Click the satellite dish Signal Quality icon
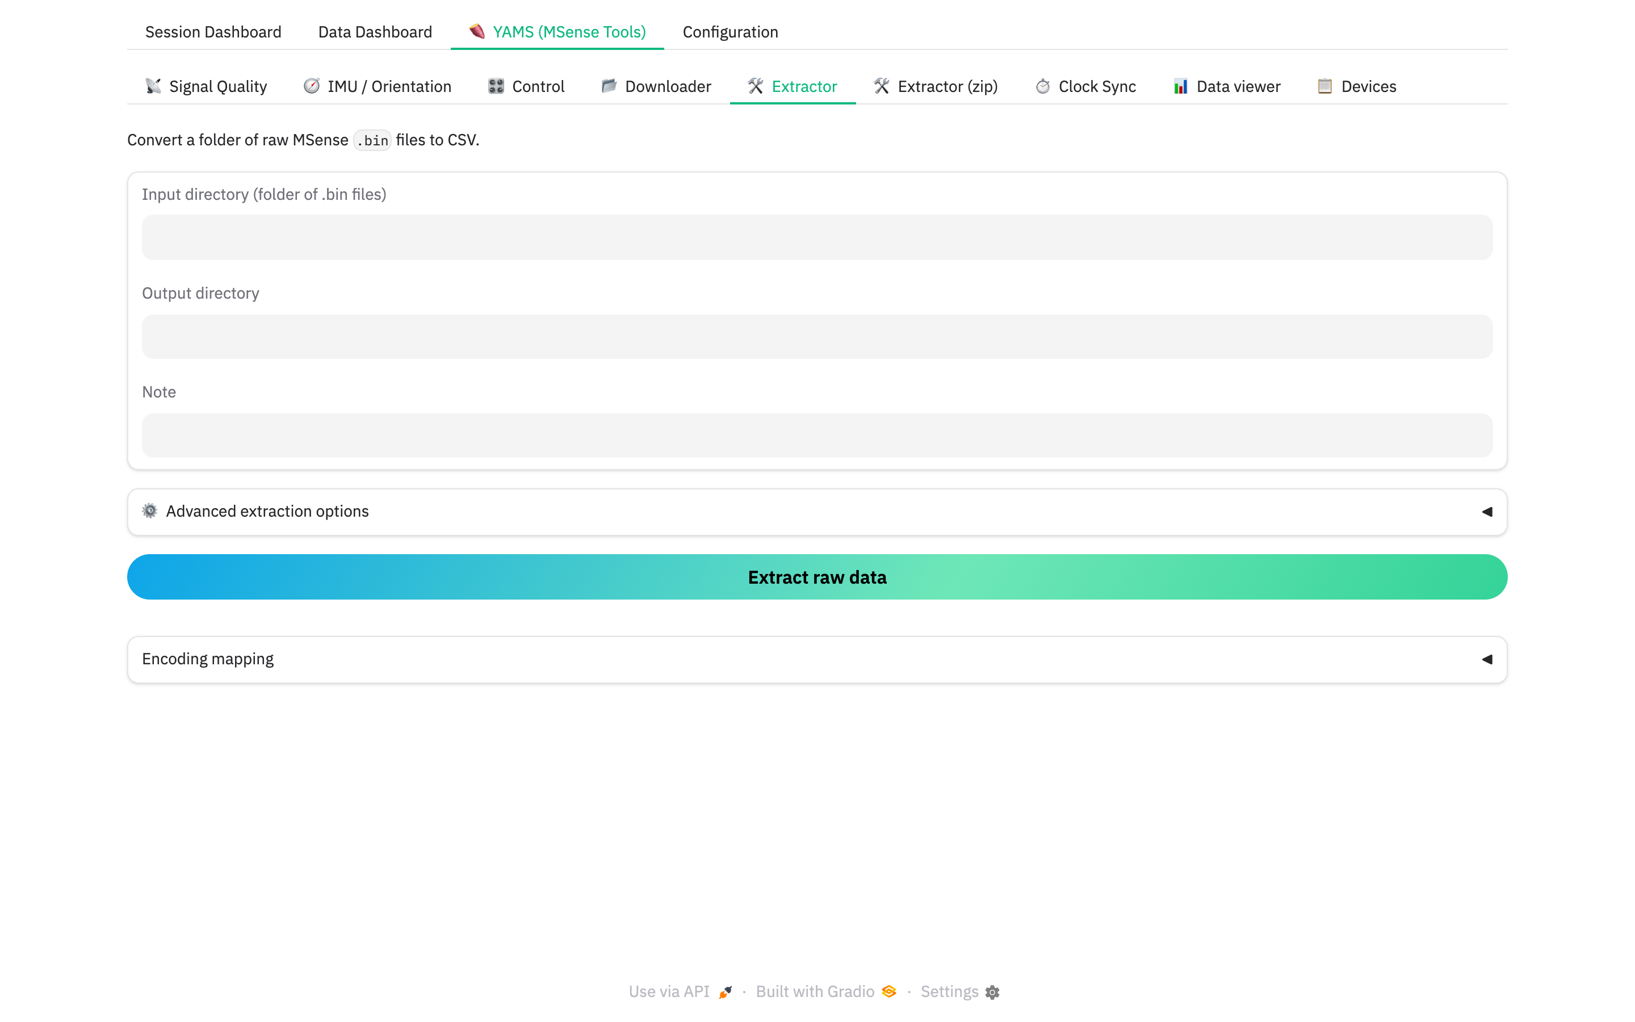Screen dimensions: 1635x1022 (x=153, y=86)
